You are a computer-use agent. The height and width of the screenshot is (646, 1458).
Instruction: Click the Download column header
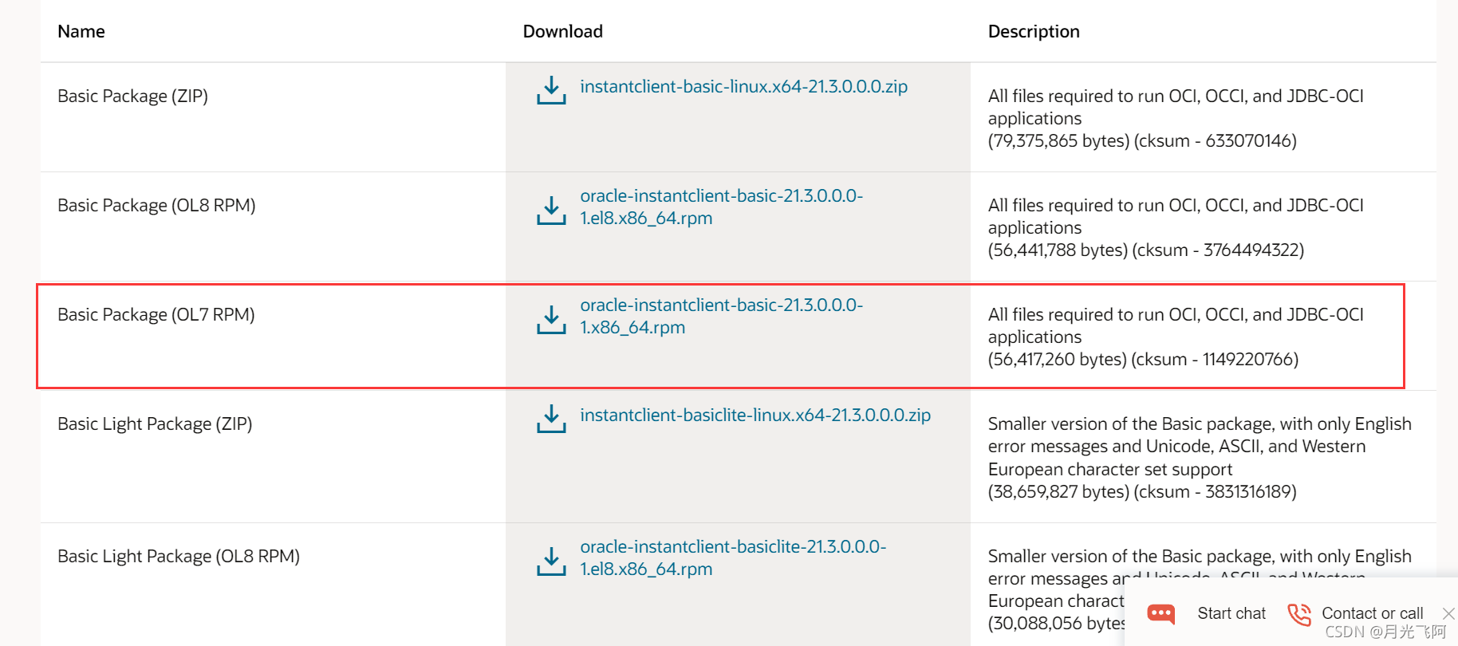(562, 31)
